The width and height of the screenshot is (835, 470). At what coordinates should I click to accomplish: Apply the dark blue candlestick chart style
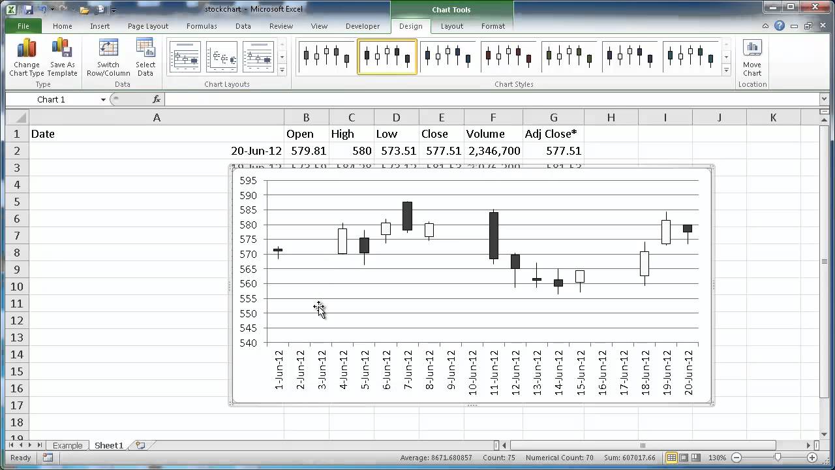[x=448, y=57]
